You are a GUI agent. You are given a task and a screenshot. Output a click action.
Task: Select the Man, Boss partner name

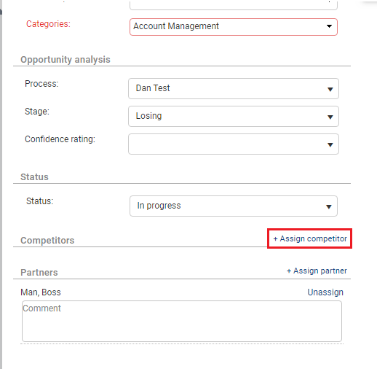click(41, 292)
